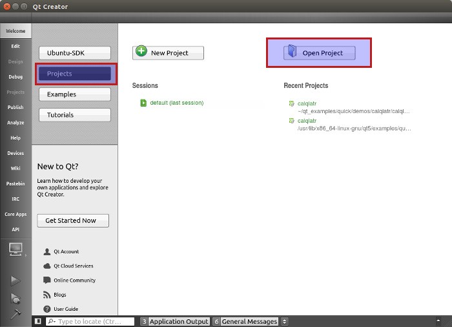
Task: Run the project with the play icon
Action: pyautogui.click(x=15, y=280)
